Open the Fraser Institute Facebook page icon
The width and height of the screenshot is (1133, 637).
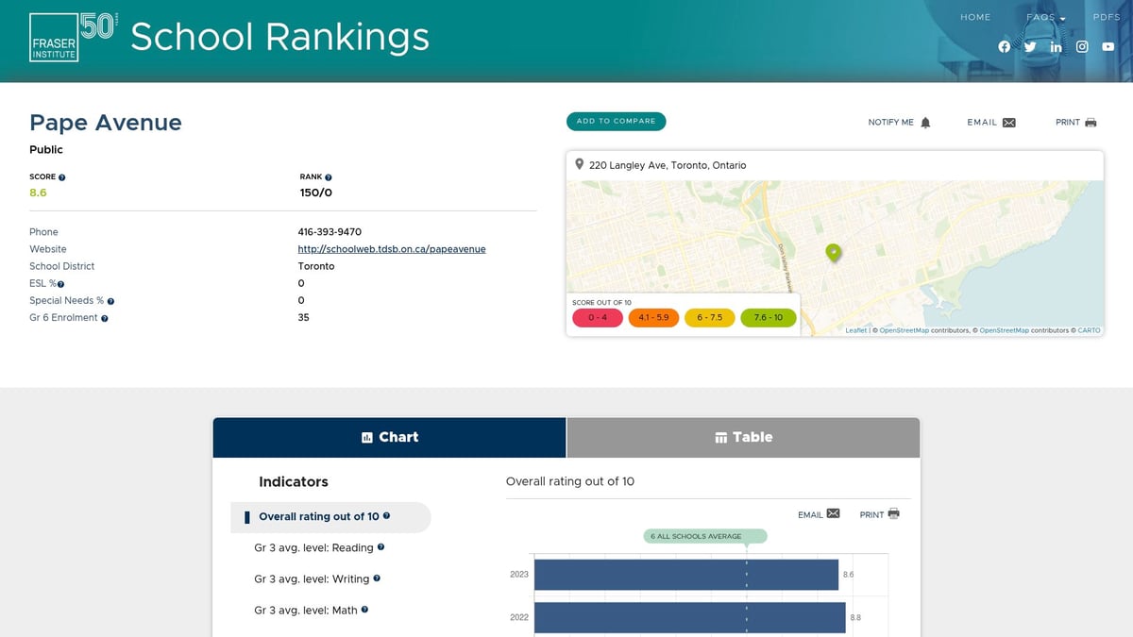[x=1005, y=46]
